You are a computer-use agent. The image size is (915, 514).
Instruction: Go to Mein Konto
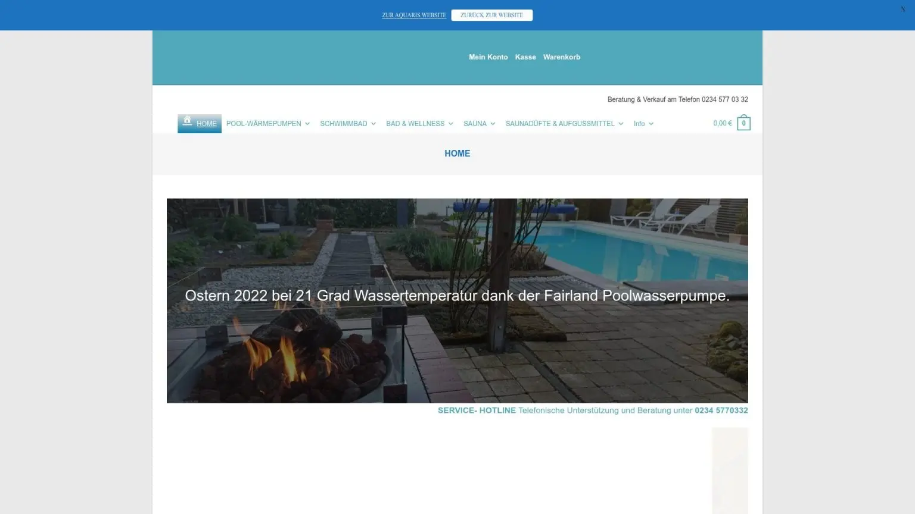click(488, 57)
